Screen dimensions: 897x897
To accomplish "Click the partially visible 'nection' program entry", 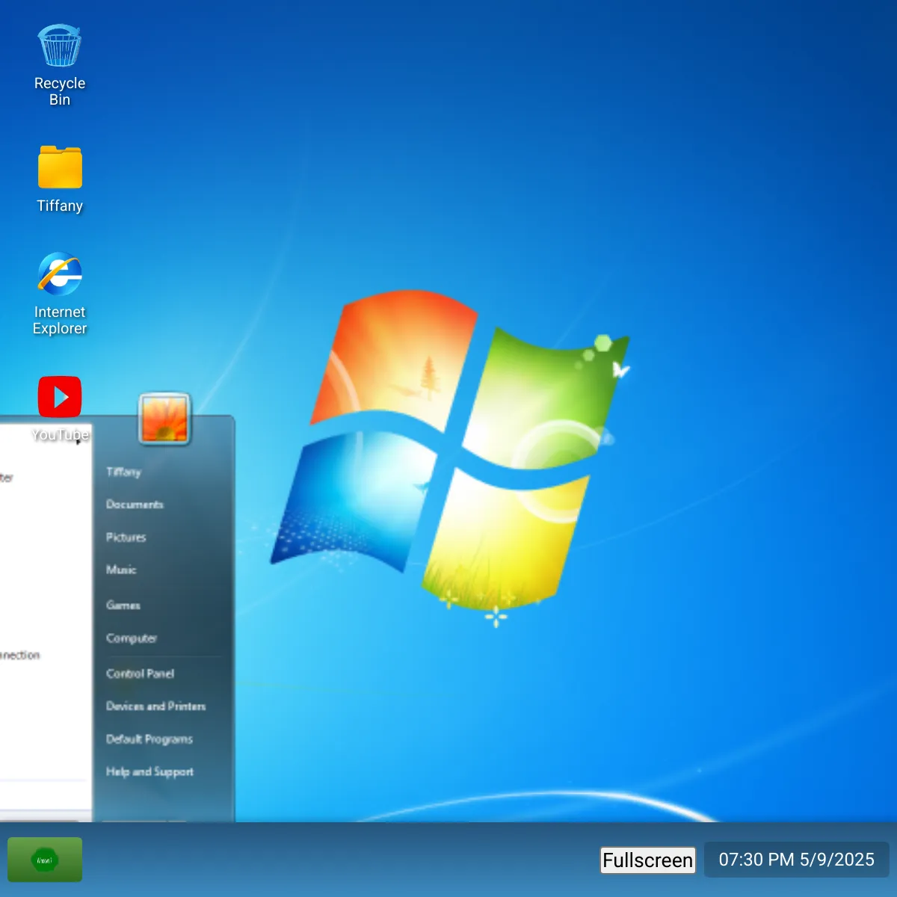I will click(21, 656).
